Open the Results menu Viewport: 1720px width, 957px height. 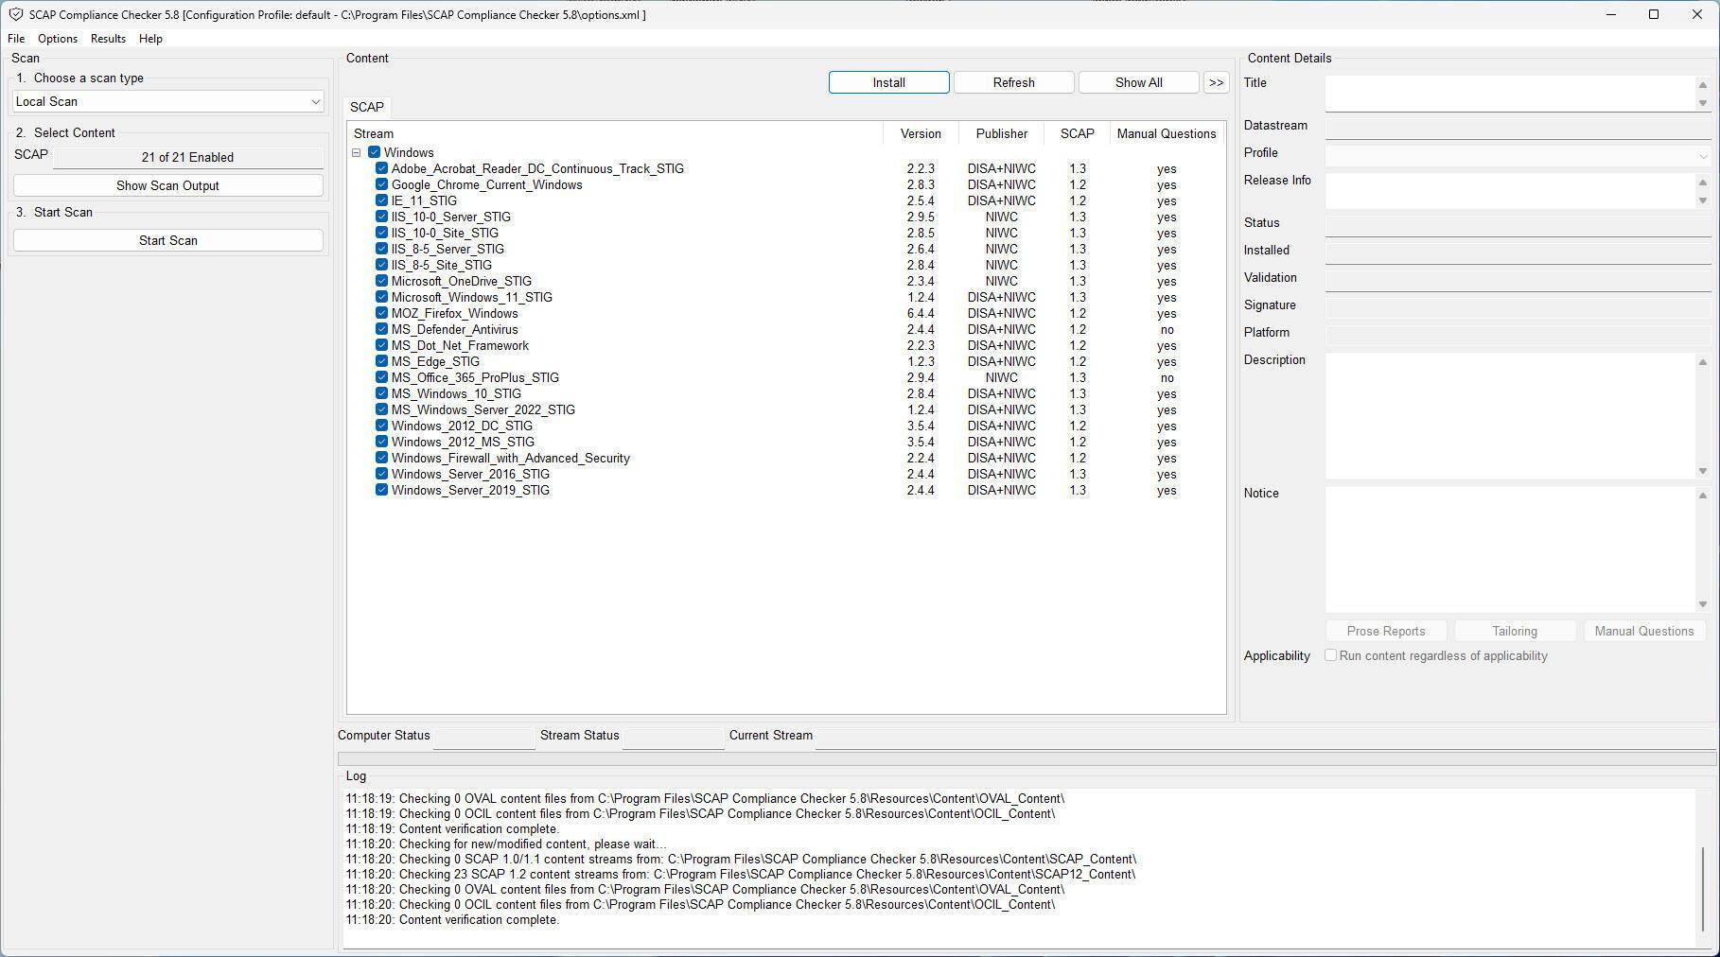[x=108, y=39]
